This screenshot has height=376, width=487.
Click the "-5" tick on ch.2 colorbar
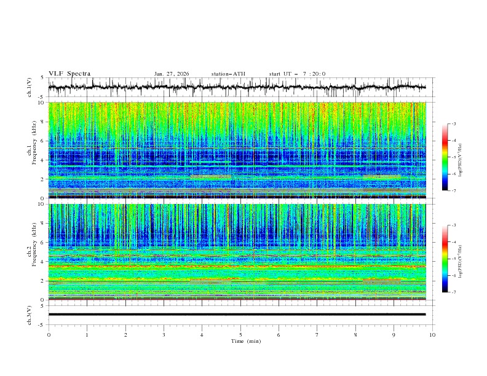(x=454, y=259)
